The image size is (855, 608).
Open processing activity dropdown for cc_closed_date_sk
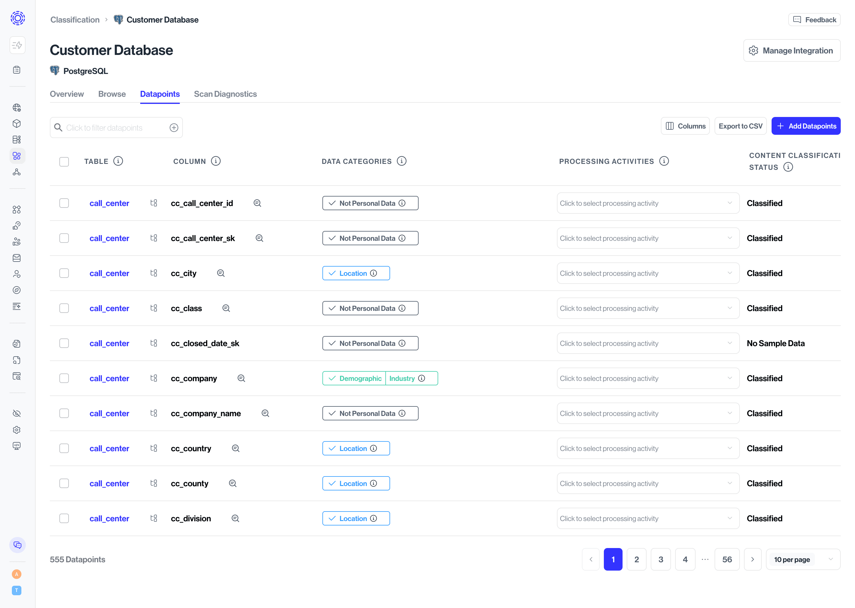(x=648, y=343)
